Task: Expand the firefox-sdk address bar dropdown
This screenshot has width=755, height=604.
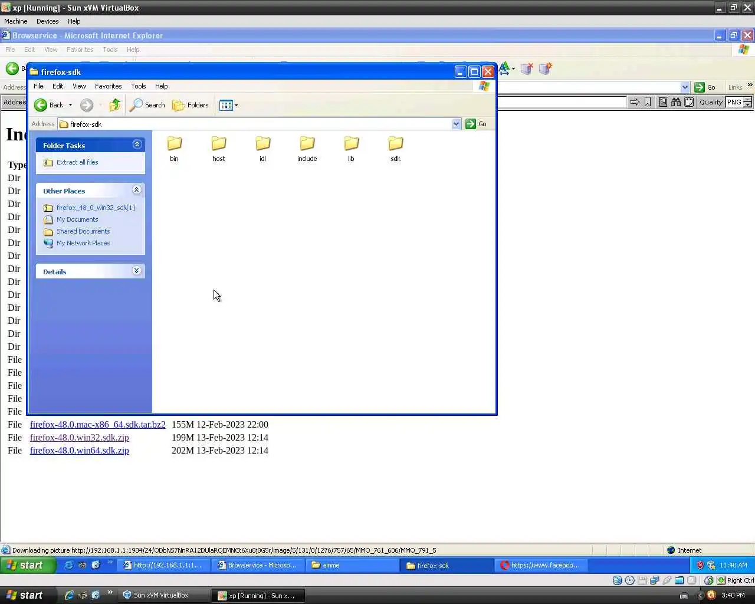Action: coord(456,124)
